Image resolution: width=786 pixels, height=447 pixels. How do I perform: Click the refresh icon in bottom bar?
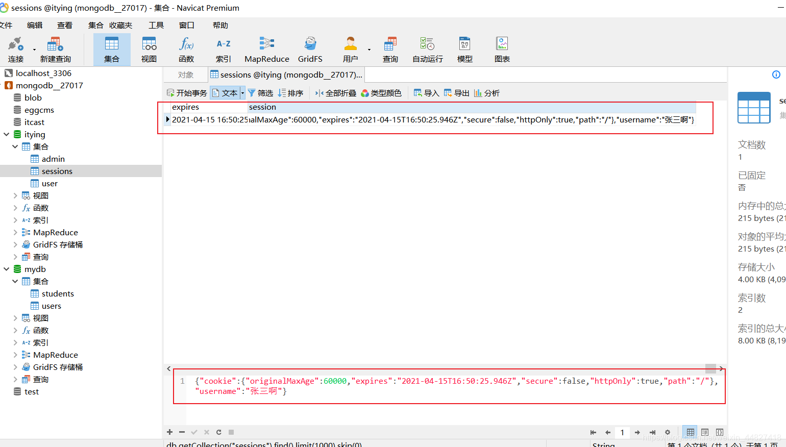coord(219,432)
